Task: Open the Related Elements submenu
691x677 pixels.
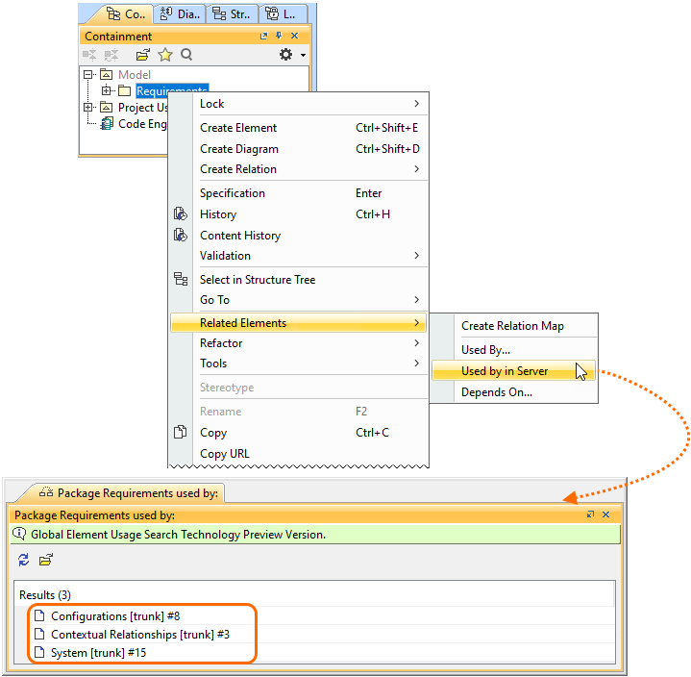Action: pos(298,323)
